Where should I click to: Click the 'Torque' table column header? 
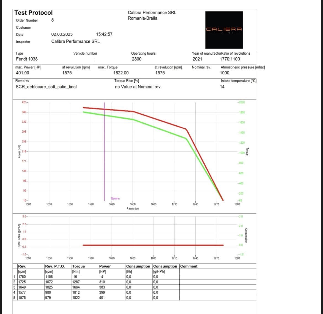(x=78, y=266)
